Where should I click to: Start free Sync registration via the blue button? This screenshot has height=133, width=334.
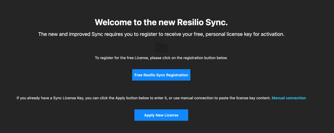coord(161,75)
